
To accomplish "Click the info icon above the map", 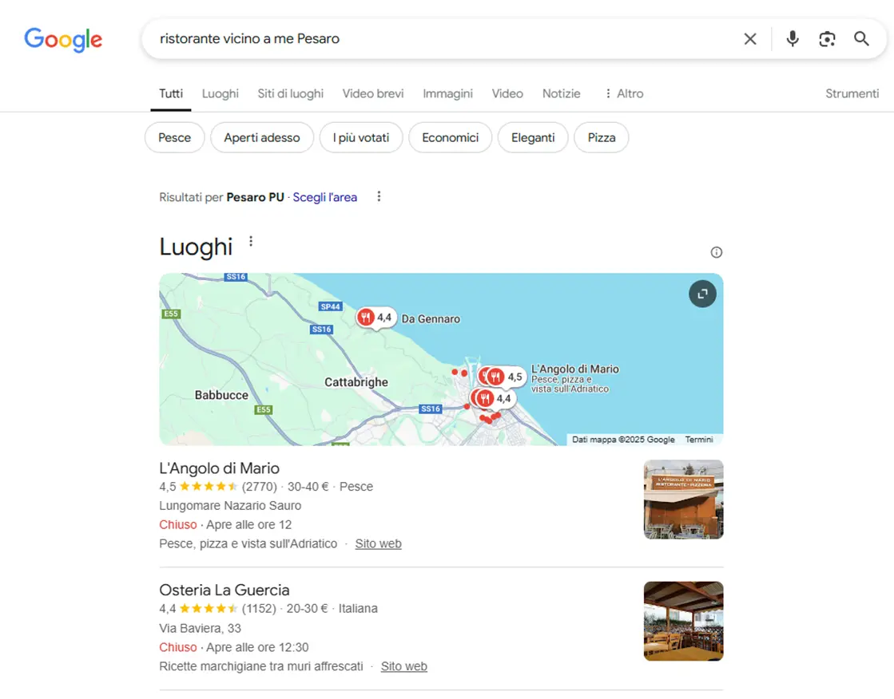I will click(716, 252).
